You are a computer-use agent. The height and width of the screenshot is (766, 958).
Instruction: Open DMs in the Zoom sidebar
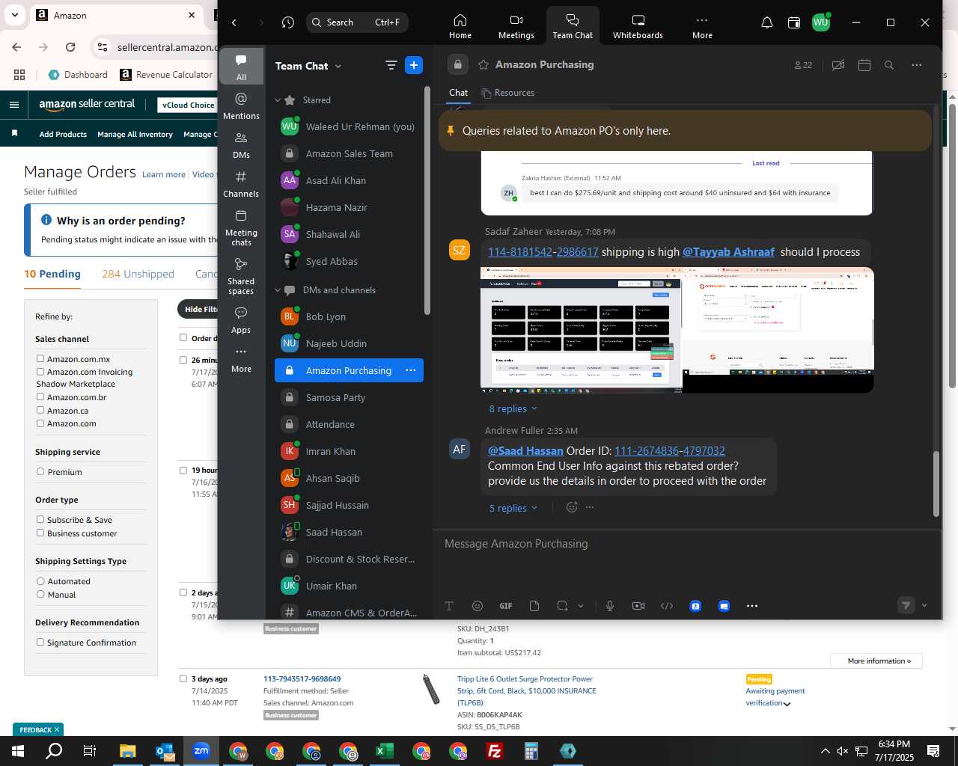(241, 145)
